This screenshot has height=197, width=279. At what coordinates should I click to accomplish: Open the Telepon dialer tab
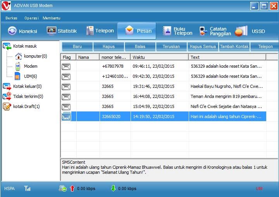coord(100,31)
